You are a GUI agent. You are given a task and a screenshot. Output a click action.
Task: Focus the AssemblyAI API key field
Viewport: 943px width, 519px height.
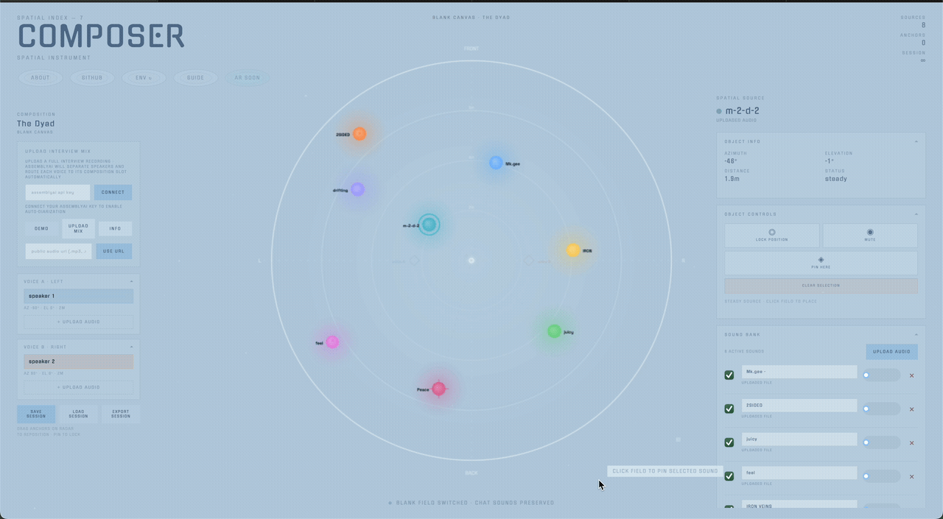point(57,192)
